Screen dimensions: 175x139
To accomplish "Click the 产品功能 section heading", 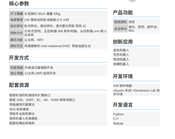I will [123, 13].
